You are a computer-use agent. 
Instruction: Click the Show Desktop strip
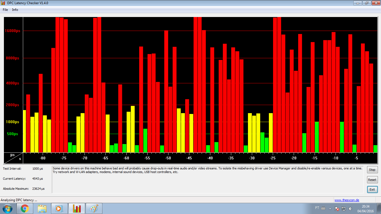pyautogui.click(x=379, y=208)
